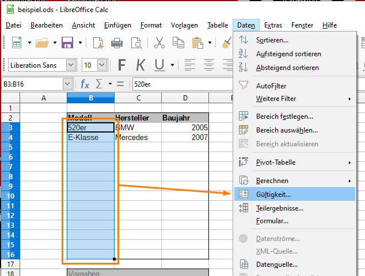
Task: Select column B header
Action: tap(91, 98)
